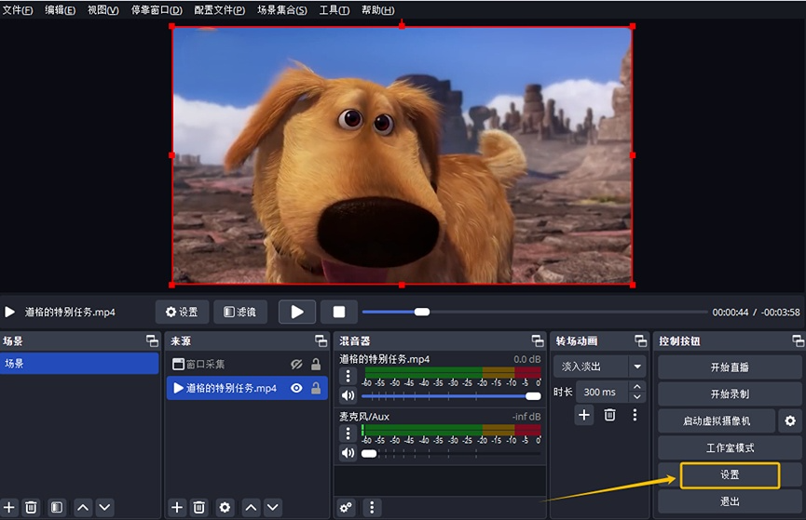The width and height of the screenshot is (806, 520).
Task: Pop out the 混音器 dock panel
Action: click(x=538, y=340)
